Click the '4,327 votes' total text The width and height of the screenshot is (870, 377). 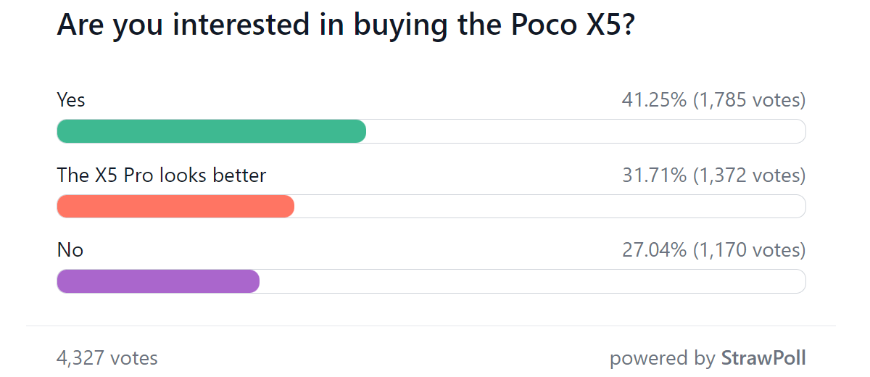[x=107, y=358]
